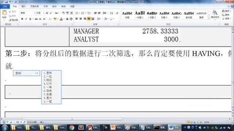Apply the 标题 2 style
The width and height of the screenshot is (234, 131).
click(x=152, y=15)
